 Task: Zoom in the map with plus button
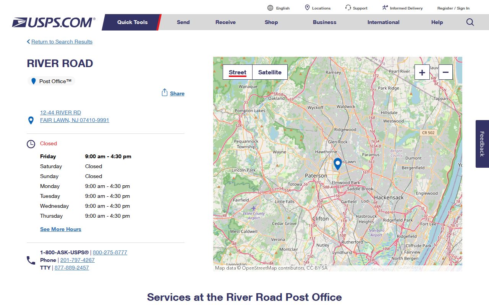pos(422,72)
